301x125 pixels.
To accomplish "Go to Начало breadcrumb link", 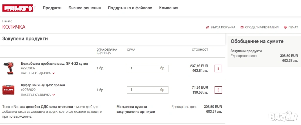I will point(7,21).
